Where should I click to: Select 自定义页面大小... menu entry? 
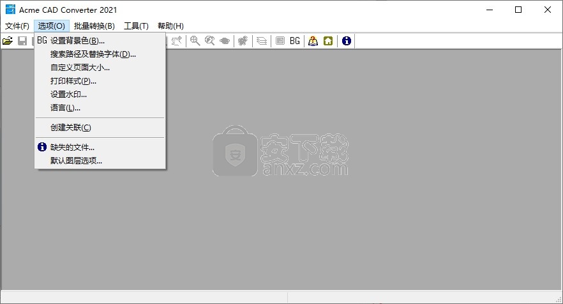point(100,68)
